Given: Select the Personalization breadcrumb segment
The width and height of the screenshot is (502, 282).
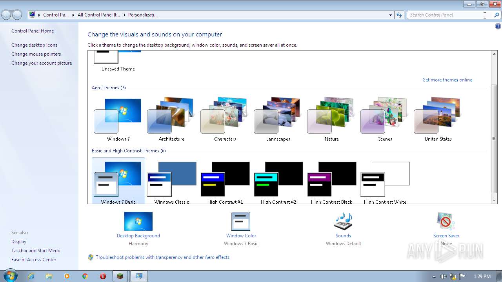Looking at the screenshot, I should (x=143, y=15).
